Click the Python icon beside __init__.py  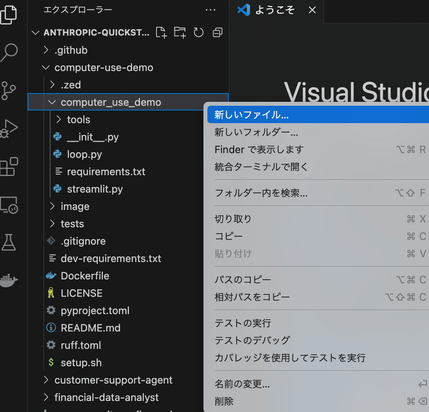click(58, 137)
